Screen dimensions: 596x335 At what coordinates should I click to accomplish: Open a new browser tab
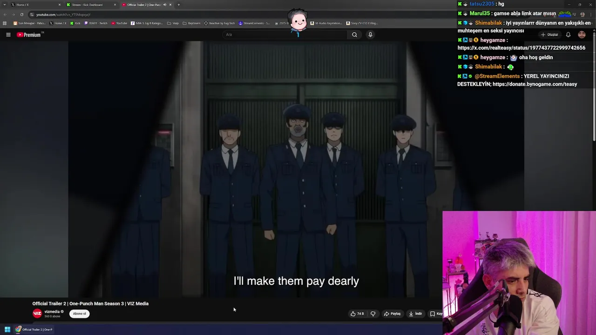[x=178, y=5]
